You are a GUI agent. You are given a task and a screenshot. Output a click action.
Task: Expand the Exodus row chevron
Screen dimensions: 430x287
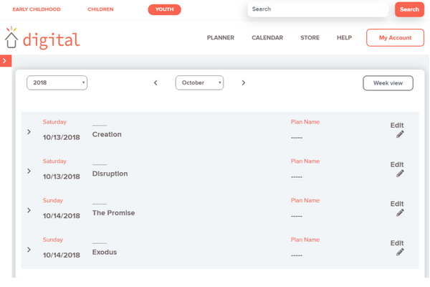tap(29, 250)
